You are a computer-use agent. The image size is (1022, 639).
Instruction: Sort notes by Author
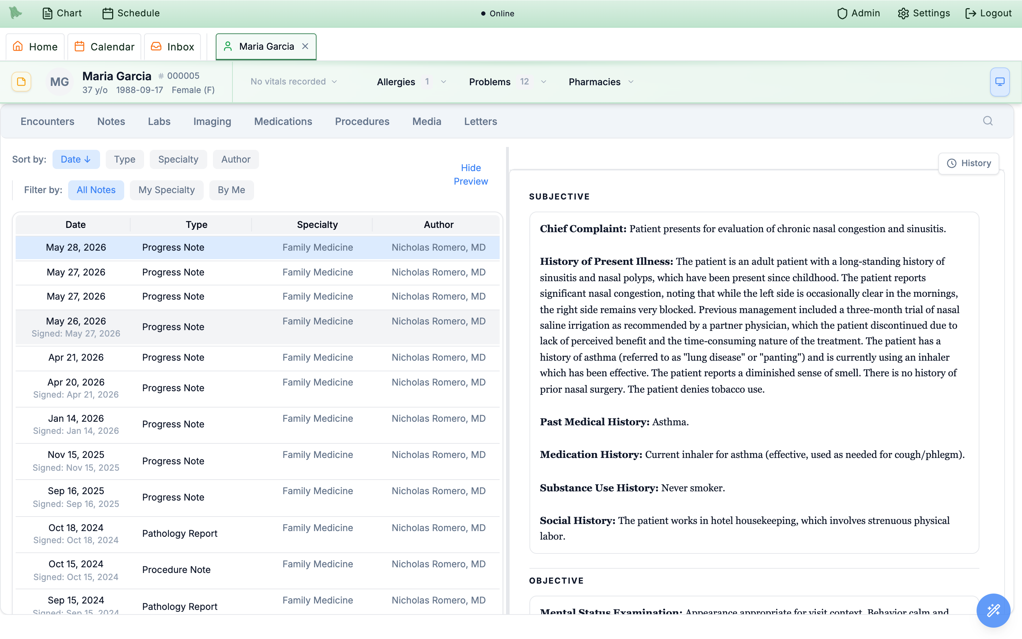[x=236, y=159]
